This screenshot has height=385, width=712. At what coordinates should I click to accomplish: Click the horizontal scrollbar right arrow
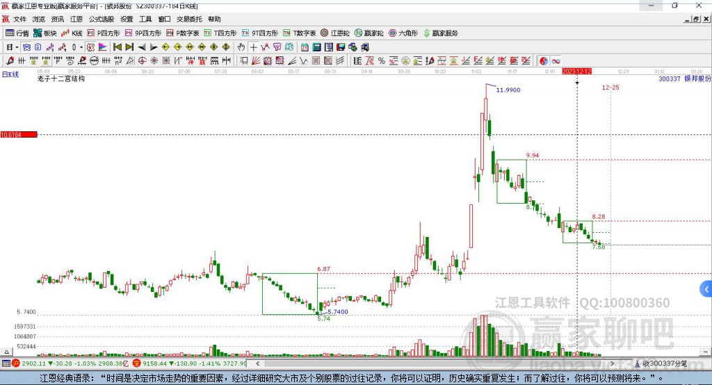tap(612, 363)
